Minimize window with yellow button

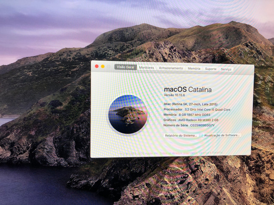[103, 67]
